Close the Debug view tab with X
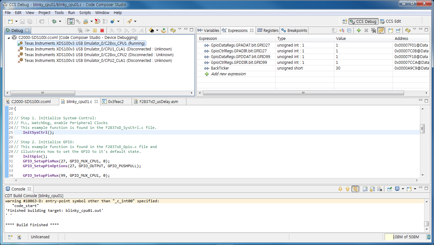 [27, 30]
